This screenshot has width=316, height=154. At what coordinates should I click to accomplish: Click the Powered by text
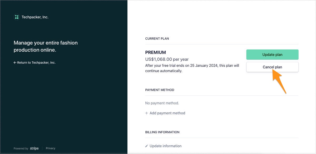point(21,148)
